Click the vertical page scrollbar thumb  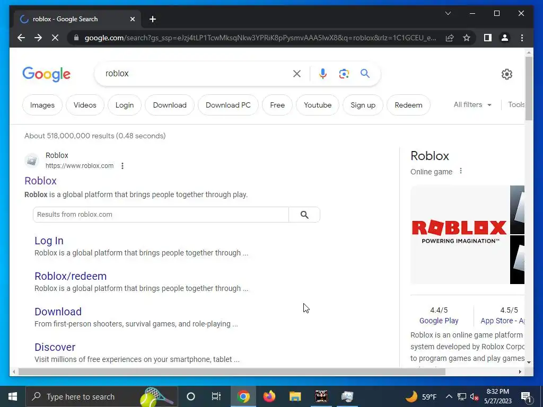coord(529,89)
